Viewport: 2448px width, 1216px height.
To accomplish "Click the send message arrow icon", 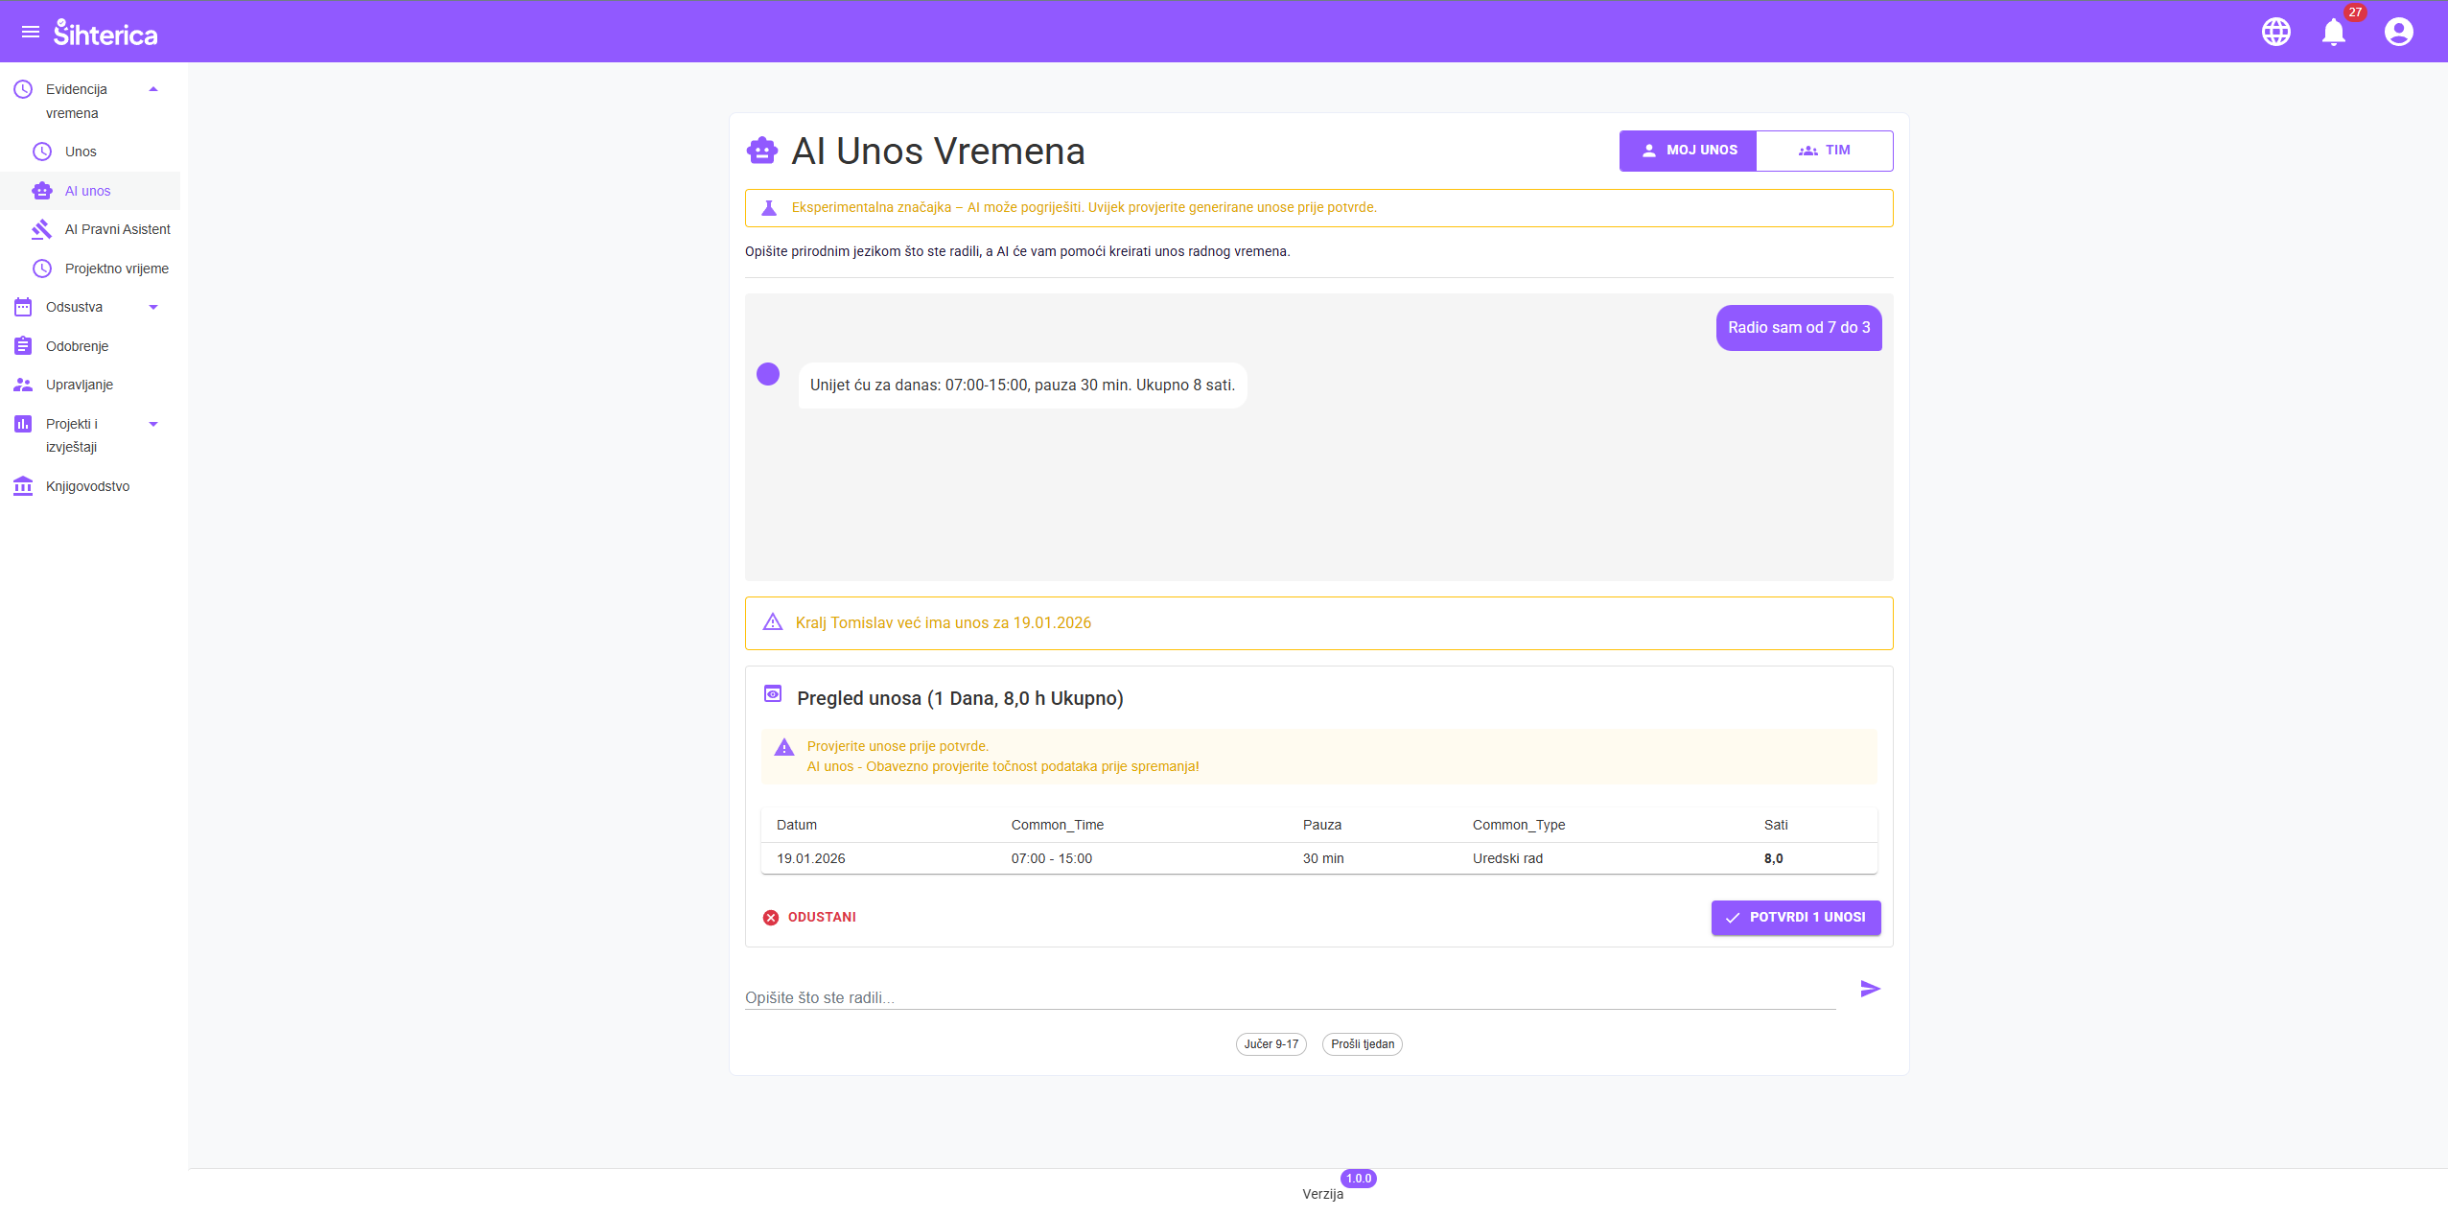I will (x=1870, y=989).
